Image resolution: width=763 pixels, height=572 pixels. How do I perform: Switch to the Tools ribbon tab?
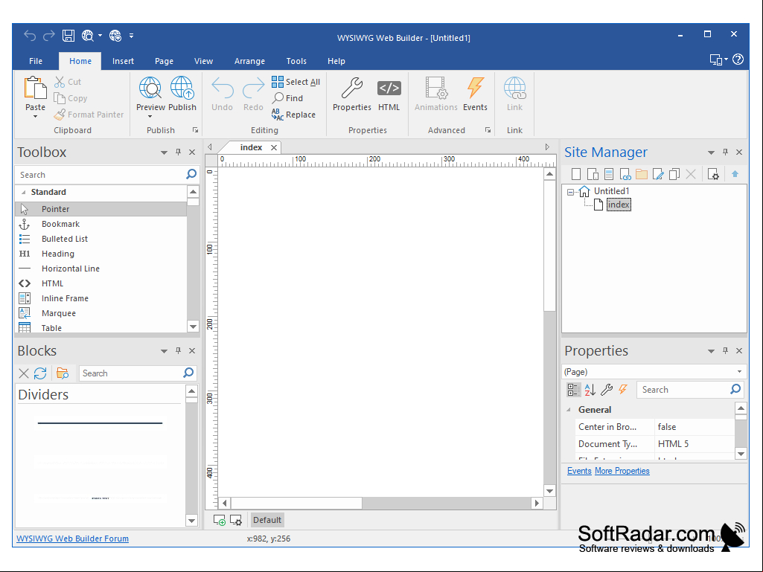point(296,61)
